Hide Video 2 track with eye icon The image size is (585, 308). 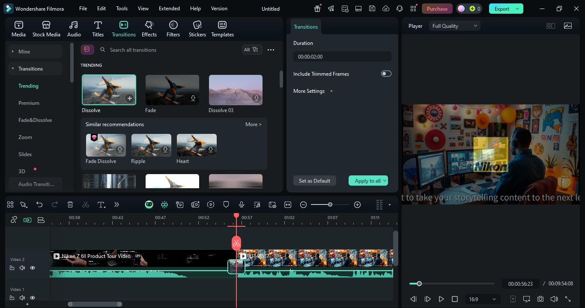(x=33, y=268)
